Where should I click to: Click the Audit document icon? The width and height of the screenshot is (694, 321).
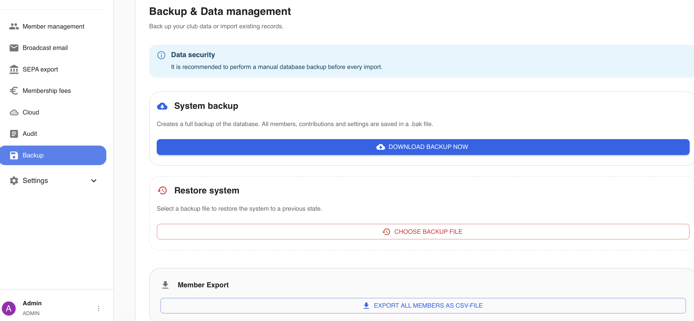tap(14, 133)
